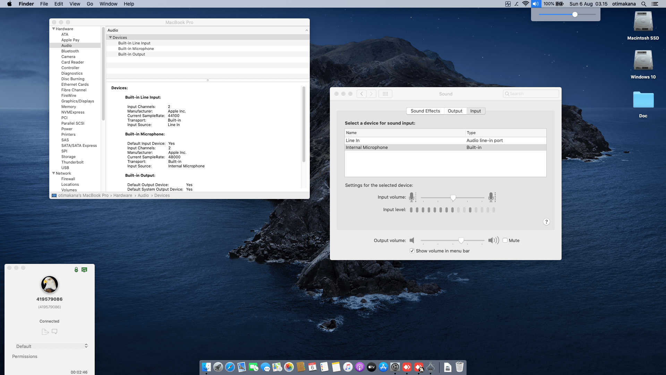The height and width of the screenshot is (375, 666).
Task: Launch Music app from the Dock
Action: [x=348, y=367]
